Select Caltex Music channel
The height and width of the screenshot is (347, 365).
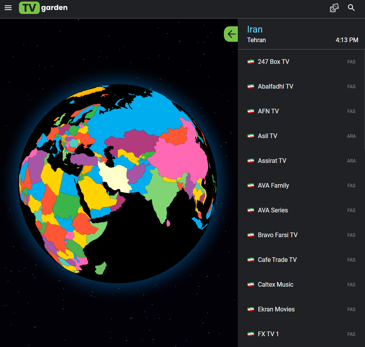(301, 285)
